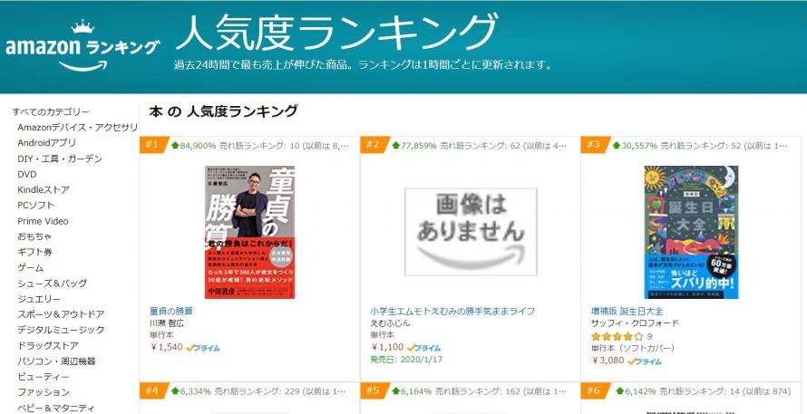Viewport: 807px width, 414px height.
Task: Click the Prime badge next to ￥3,080
Action: coord(645,361)
